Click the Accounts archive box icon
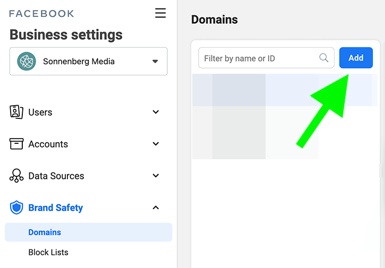The image size is (385, 268). 16,144
